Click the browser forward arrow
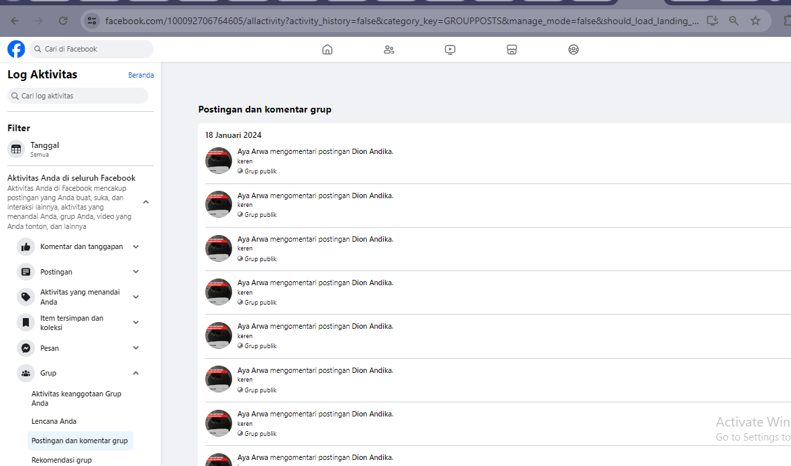791x466 pixels. [x=39, y=21]
